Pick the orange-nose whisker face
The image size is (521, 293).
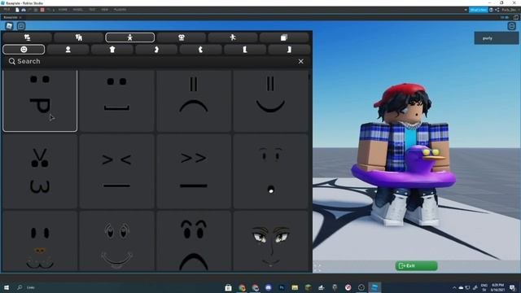pyautogui.click(x=40, y=241)
